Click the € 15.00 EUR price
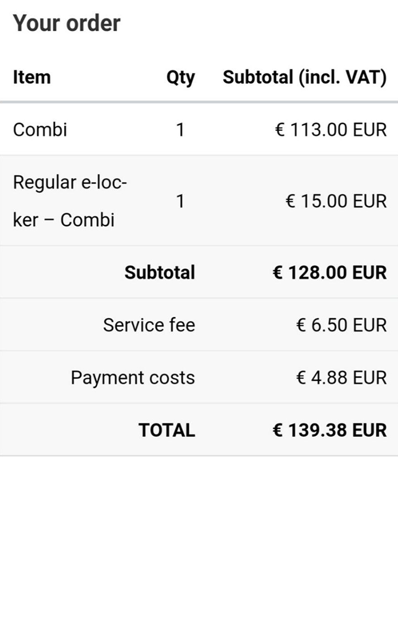 (336, 201)
